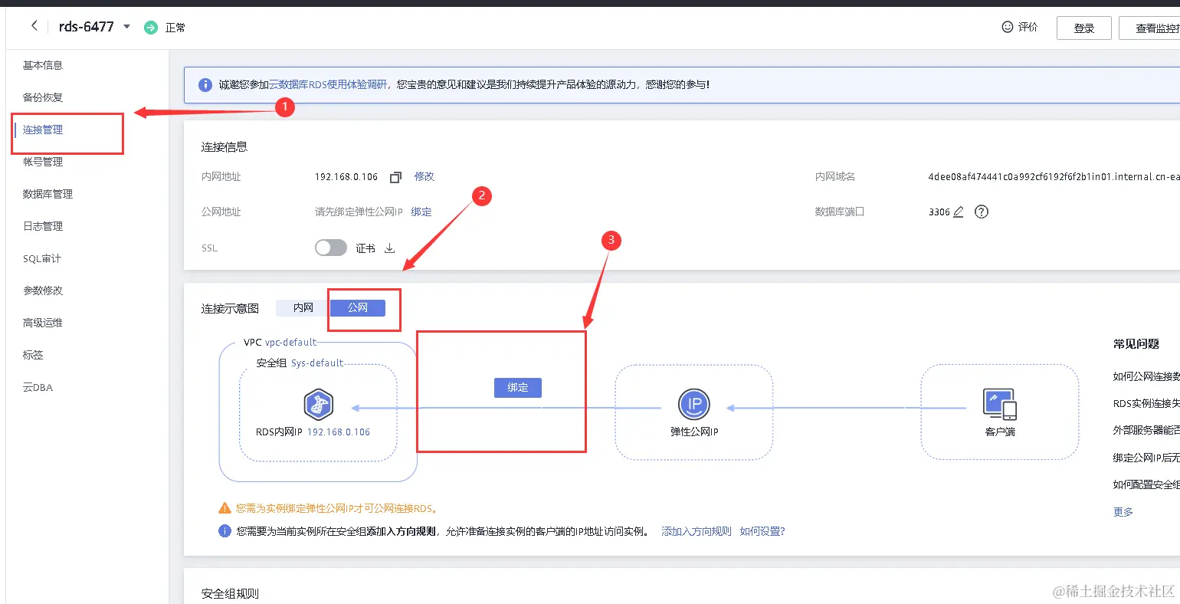Image resolution: width=1180 pixels, height=604 pixels.
Task: Open 高级运维 in the sidebar
Action: click(x=43, y=323)
